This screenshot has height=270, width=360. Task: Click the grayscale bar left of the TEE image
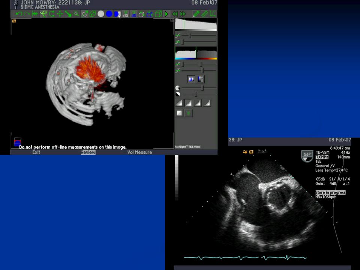click(x=177, y=177)
